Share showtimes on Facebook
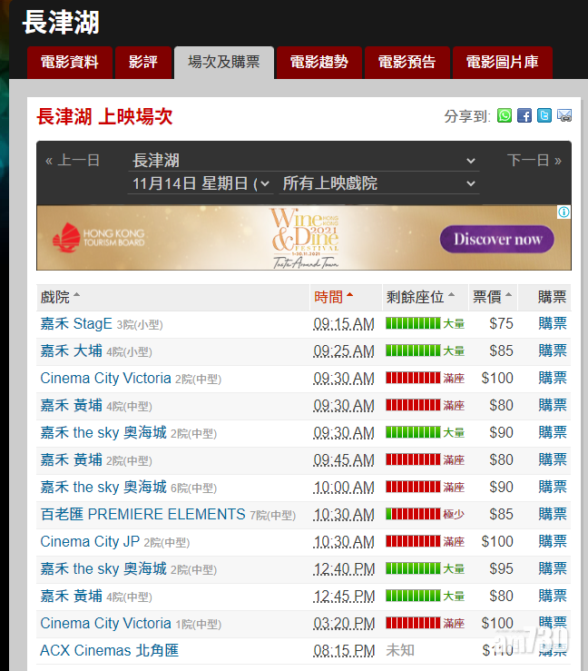This screenshot has height=671, width=588. [x=524, y=116]
